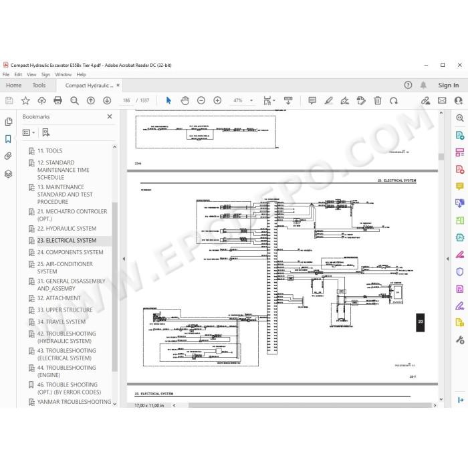Zoom in with plus button
The image size is (468, 468).
point(217,100)
